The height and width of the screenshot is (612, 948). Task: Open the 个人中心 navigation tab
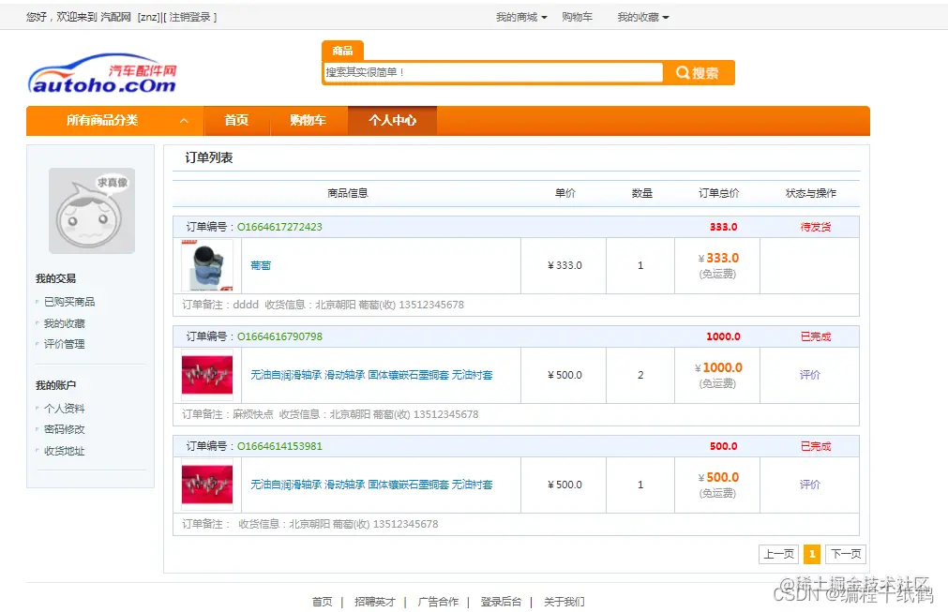tap(392, 121)
